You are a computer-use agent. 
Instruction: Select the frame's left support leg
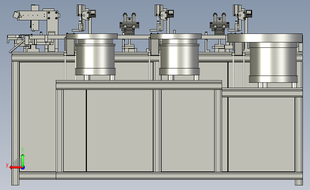point(15,123)
